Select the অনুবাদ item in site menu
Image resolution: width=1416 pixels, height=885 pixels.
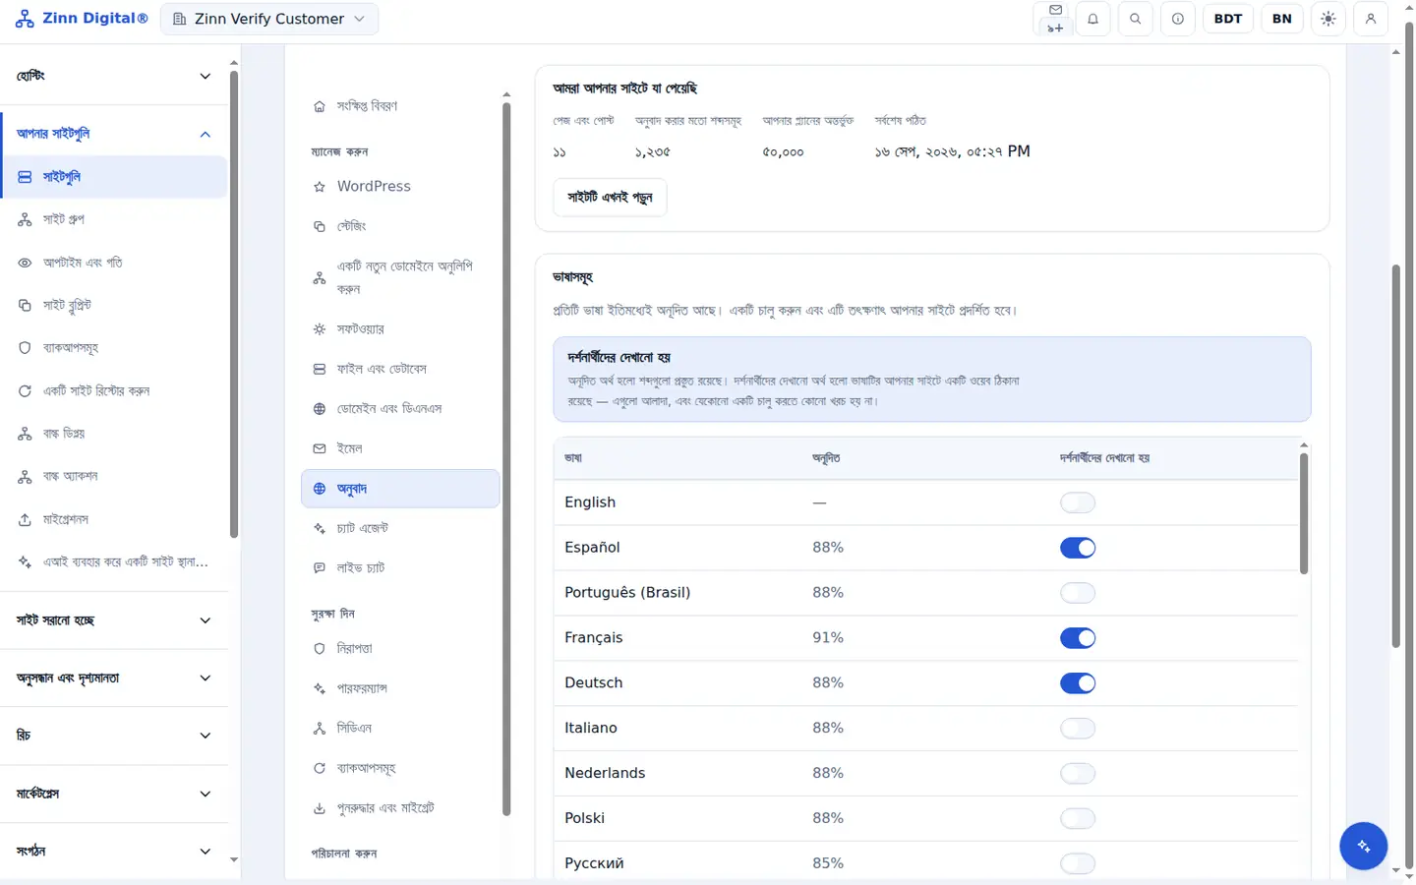400,489
